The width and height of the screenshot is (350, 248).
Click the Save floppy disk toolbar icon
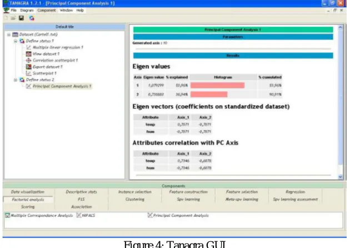point(21,18)
